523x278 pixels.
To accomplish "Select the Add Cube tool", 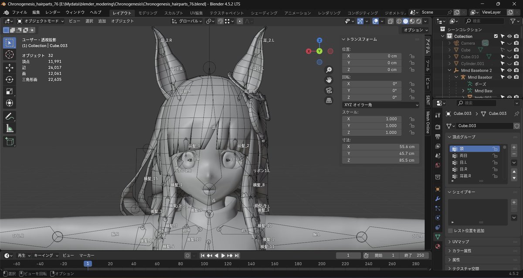I will coord(10,141).
